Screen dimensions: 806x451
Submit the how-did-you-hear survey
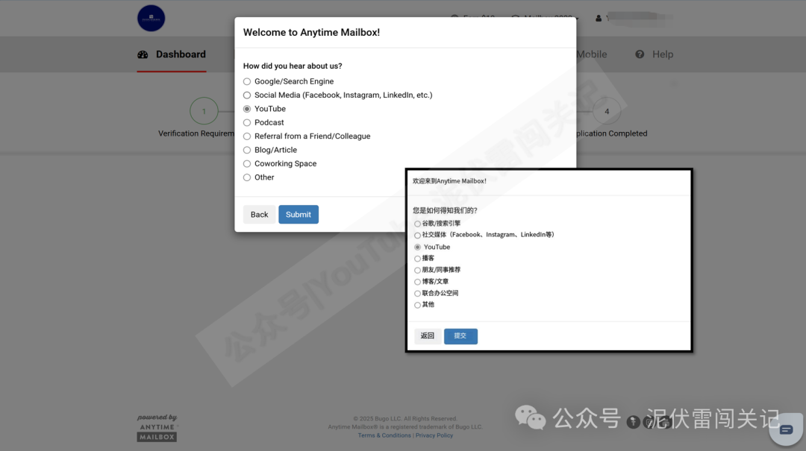(299, 215)
